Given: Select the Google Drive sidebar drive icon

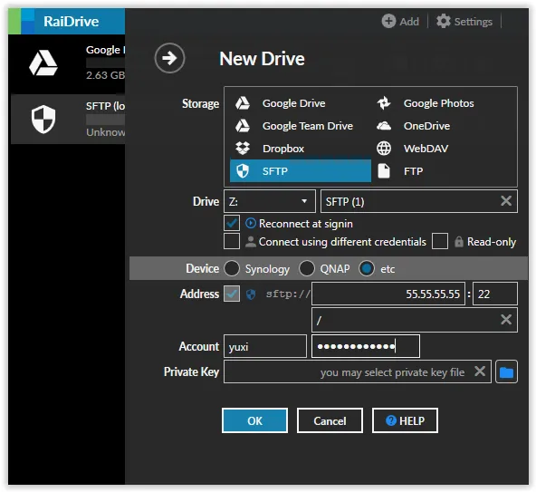Looking at the screenshot, I should click(x=43, y=63).
